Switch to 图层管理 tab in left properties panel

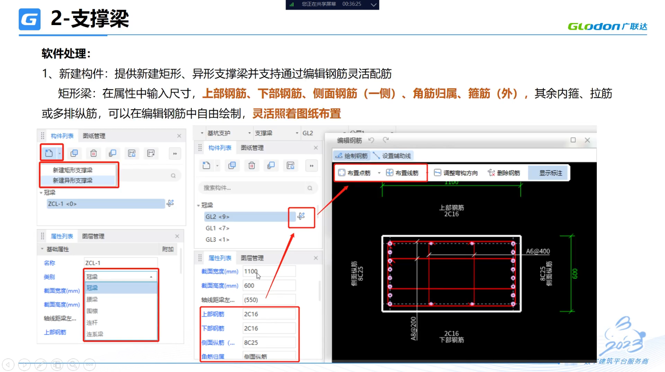click(x=93, y=236)
